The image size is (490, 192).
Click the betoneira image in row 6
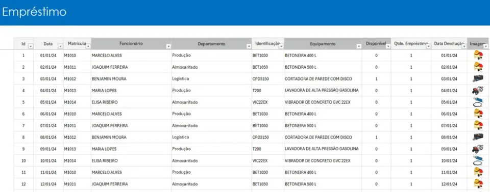coord(478,114)
